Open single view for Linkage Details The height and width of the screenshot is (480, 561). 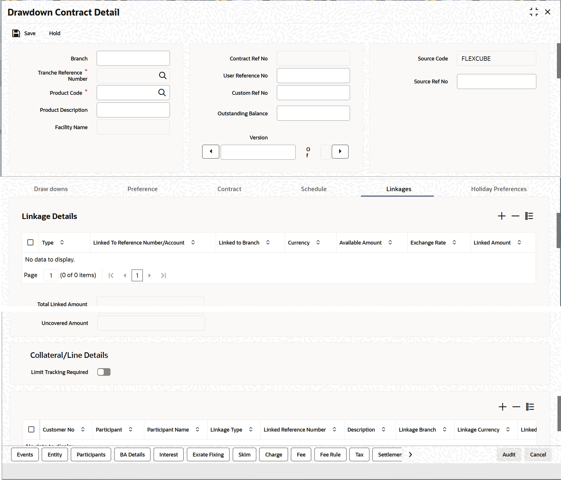529,216
